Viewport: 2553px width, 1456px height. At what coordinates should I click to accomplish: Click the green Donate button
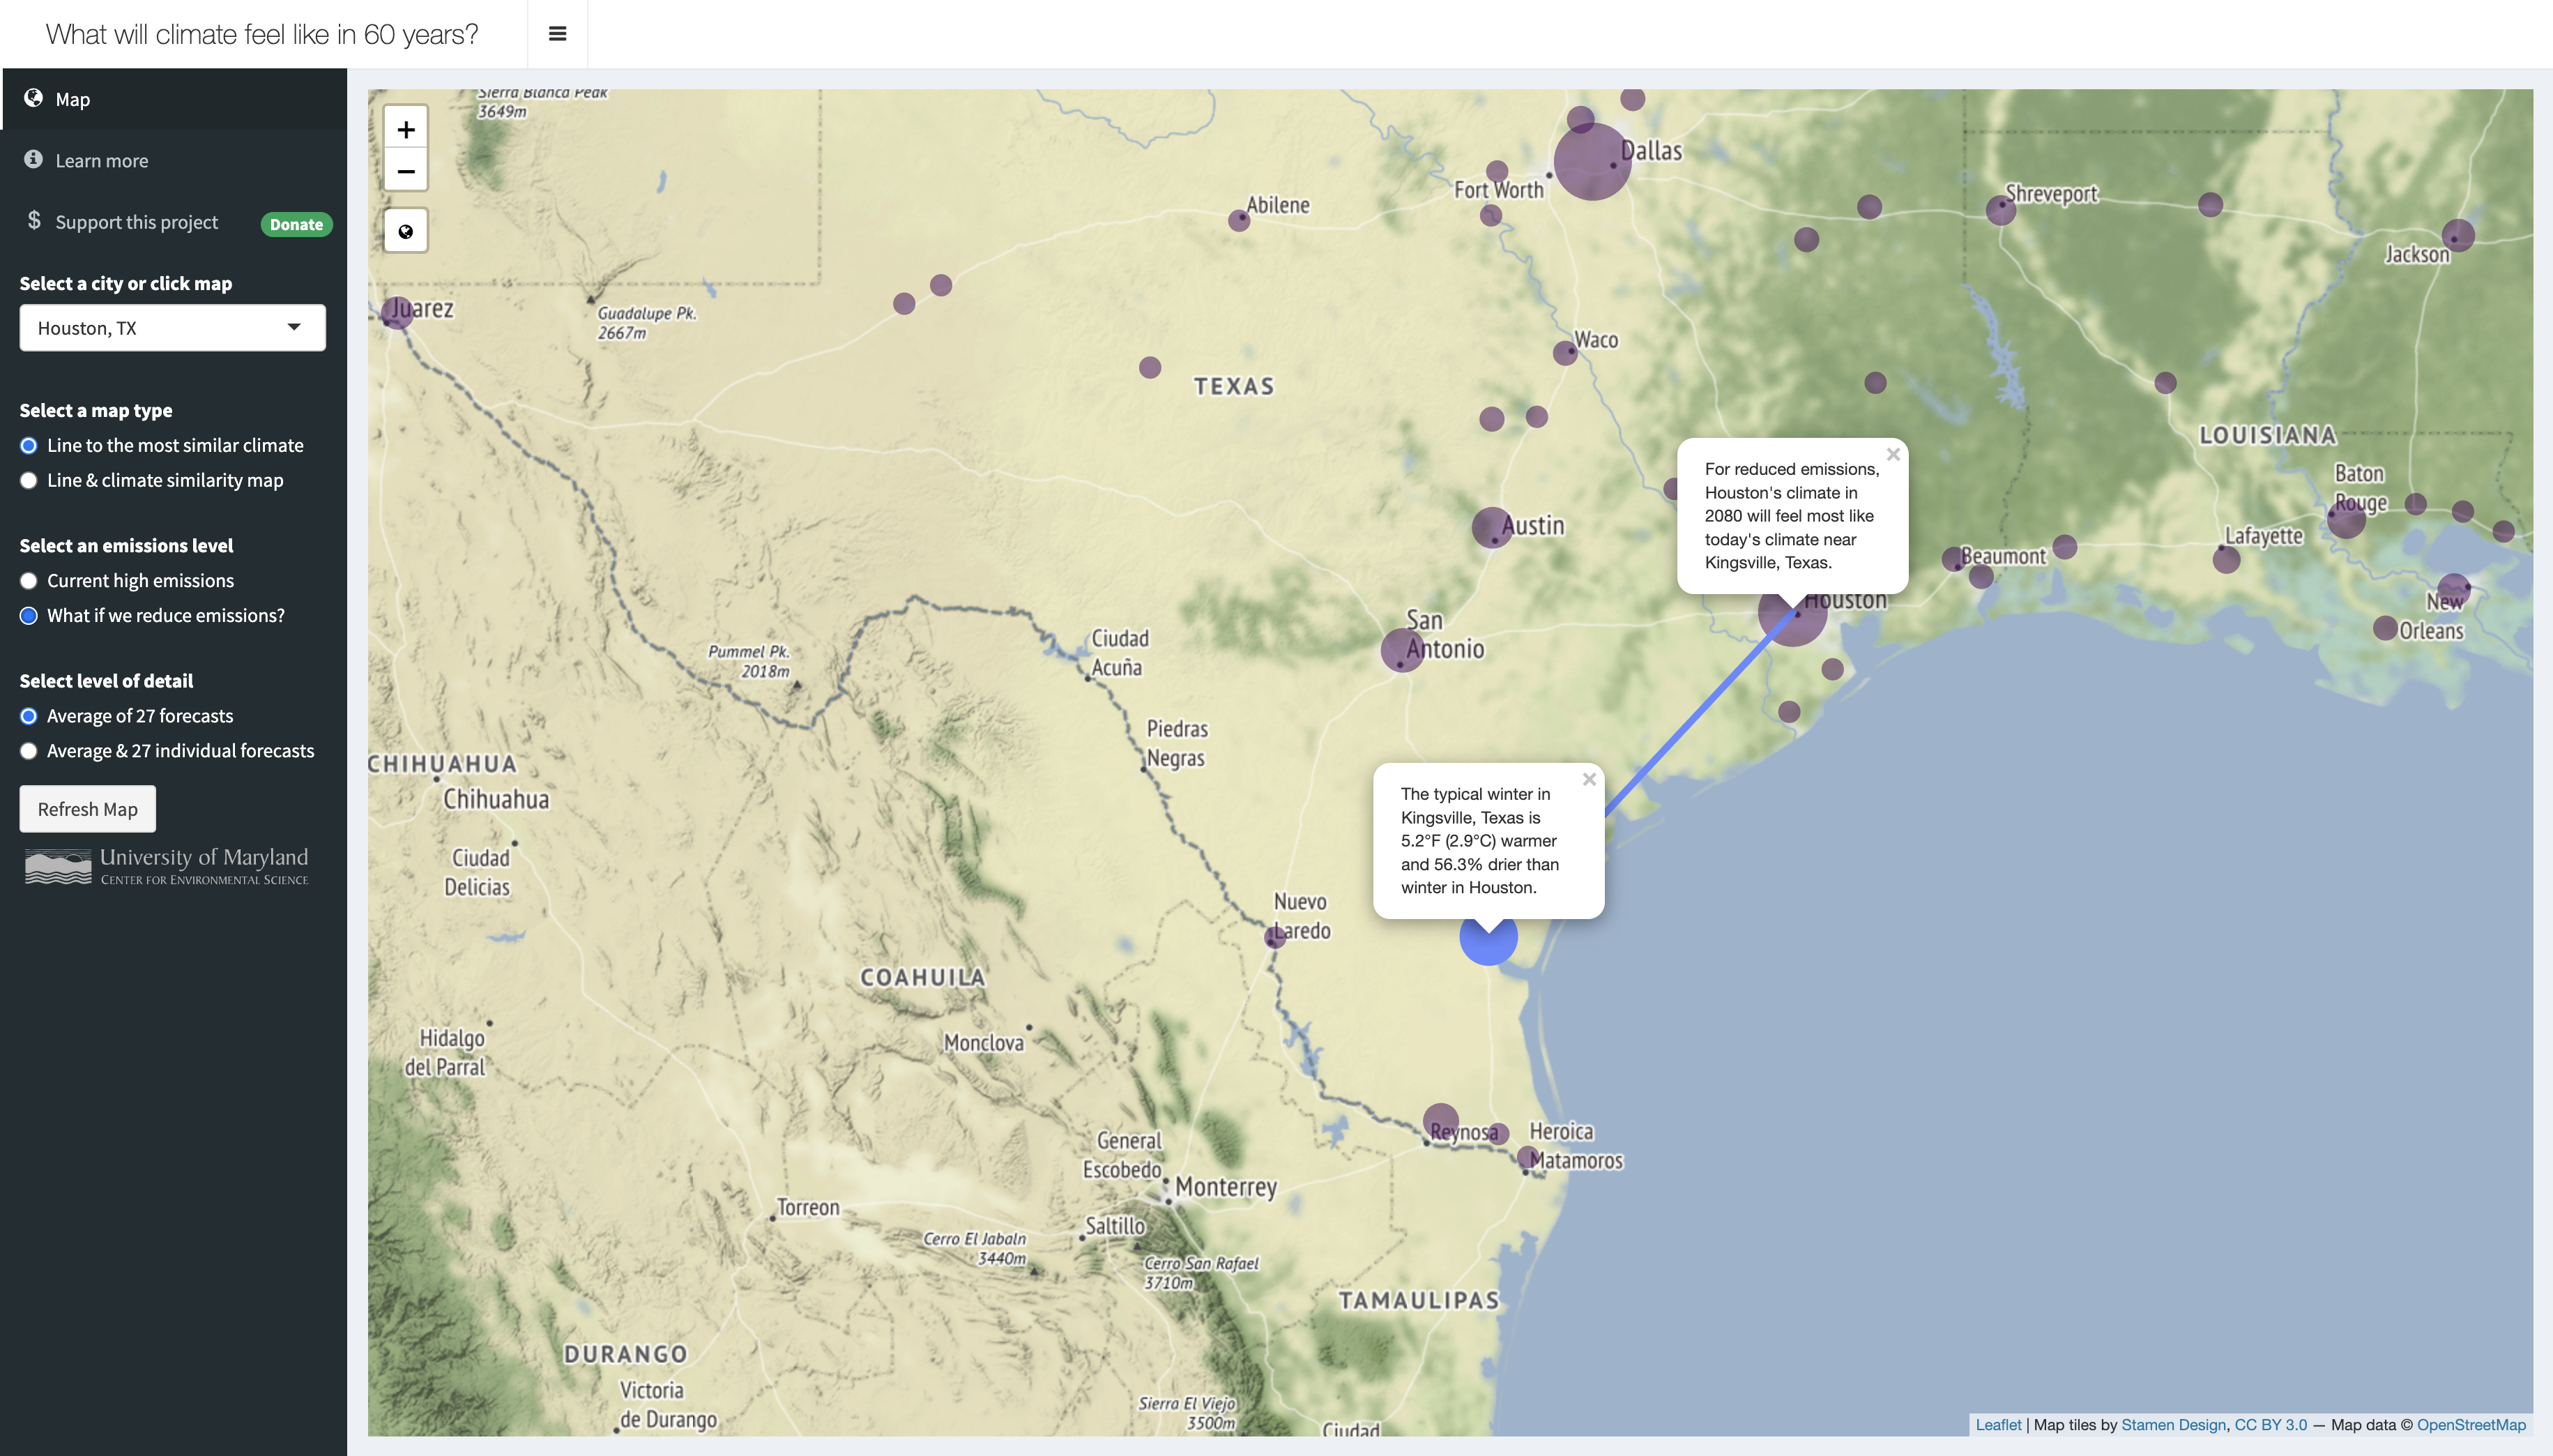(296, 224)
